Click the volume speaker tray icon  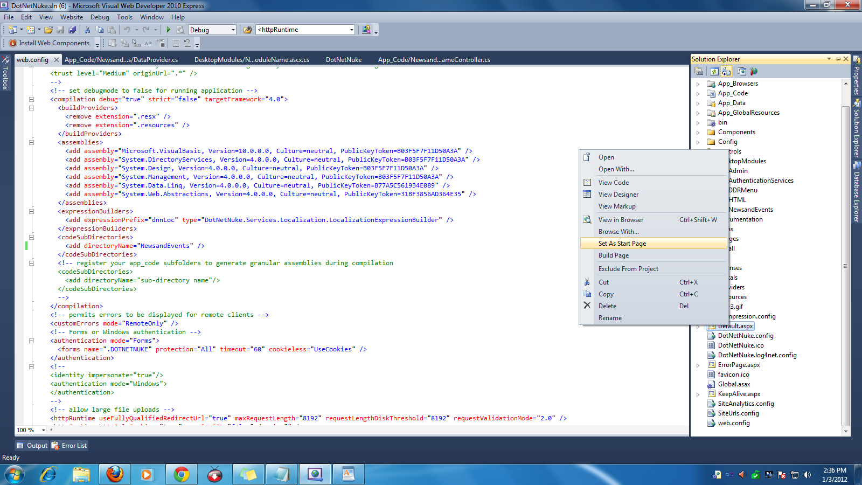[x=807, y=475]
